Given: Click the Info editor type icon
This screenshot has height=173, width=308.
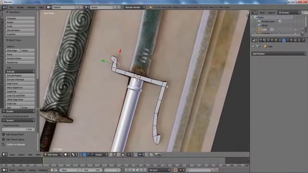Looking at the screenshot, I should tap(4, 7).
